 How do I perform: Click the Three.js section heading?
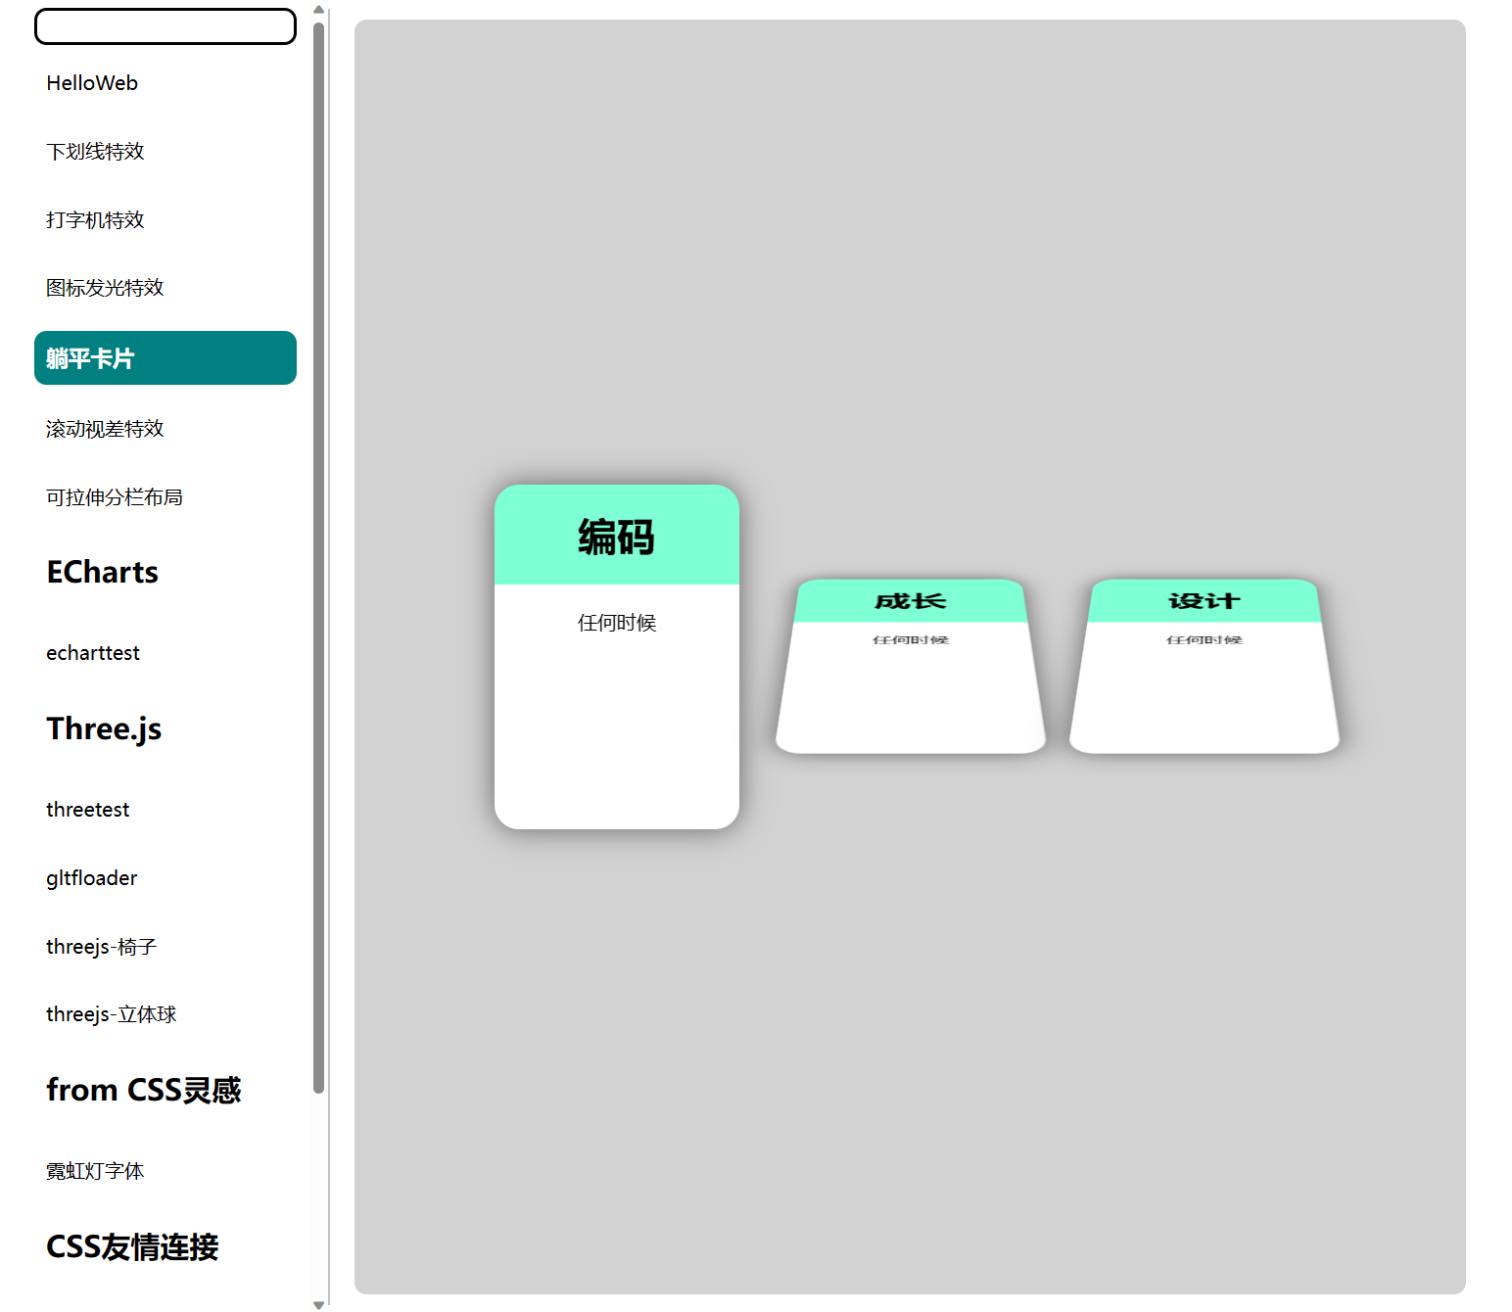point(104,728)
